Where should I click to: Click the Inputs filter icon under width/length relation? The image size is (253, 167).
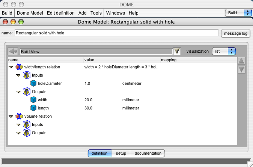(x=27, y=75)
